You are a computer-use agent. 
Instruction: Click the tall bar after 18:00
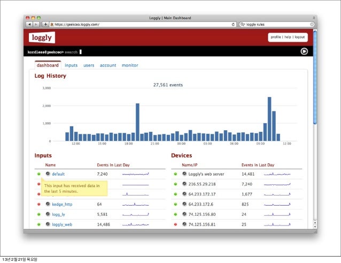tap(137, 122)
